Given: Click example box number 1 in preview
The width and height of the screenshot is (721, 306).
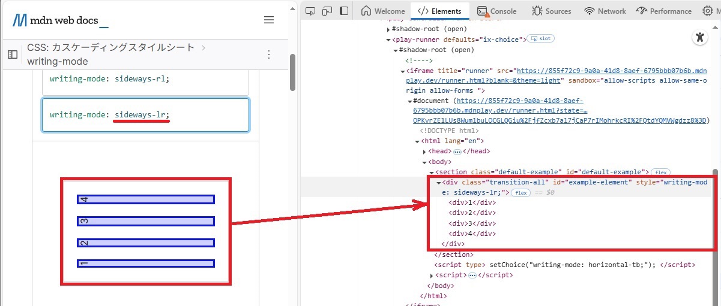Looking at the screenshot, I should tap(146, 263).
